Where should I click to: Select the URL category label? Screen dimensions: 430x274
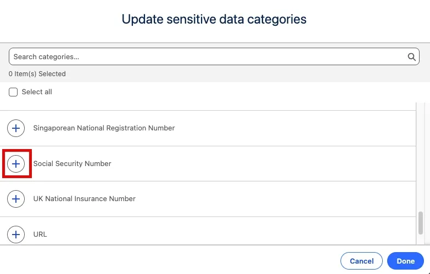40,235
